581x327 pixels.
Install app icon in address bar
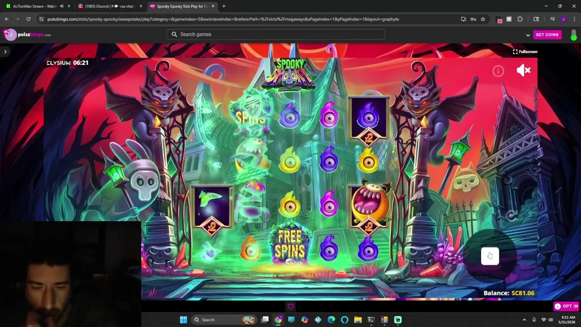(463, 19)
